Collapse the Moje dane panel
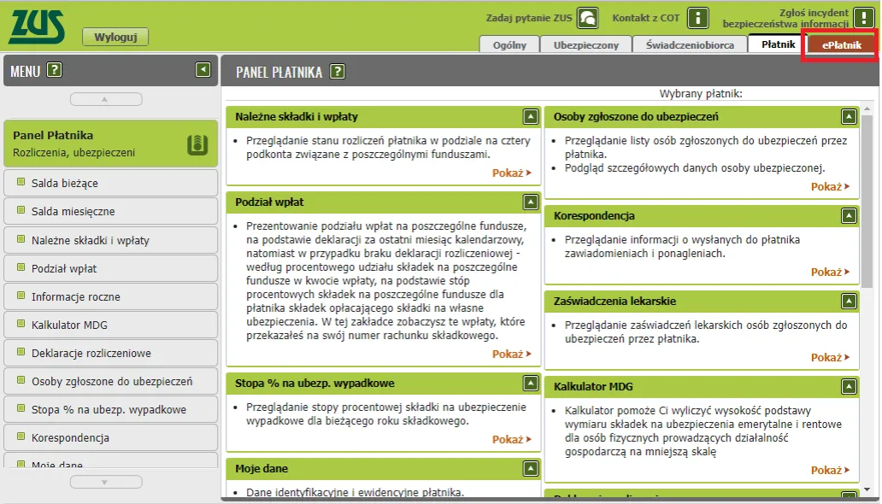882x504 pixels. [530, 468]
